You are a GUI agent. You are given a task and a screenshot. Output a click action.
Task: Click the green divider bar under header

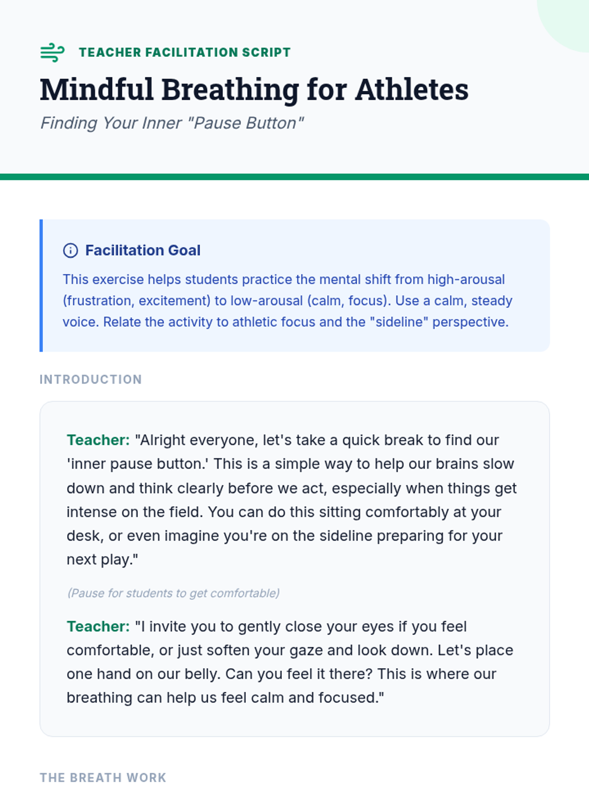[x=294, y=177]
